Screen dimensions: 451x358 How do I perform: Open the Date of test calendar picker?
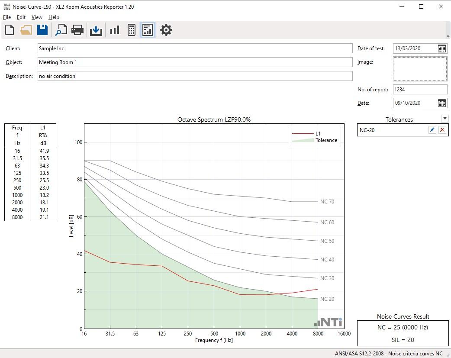pyautogui.click(x=441, y=48)
